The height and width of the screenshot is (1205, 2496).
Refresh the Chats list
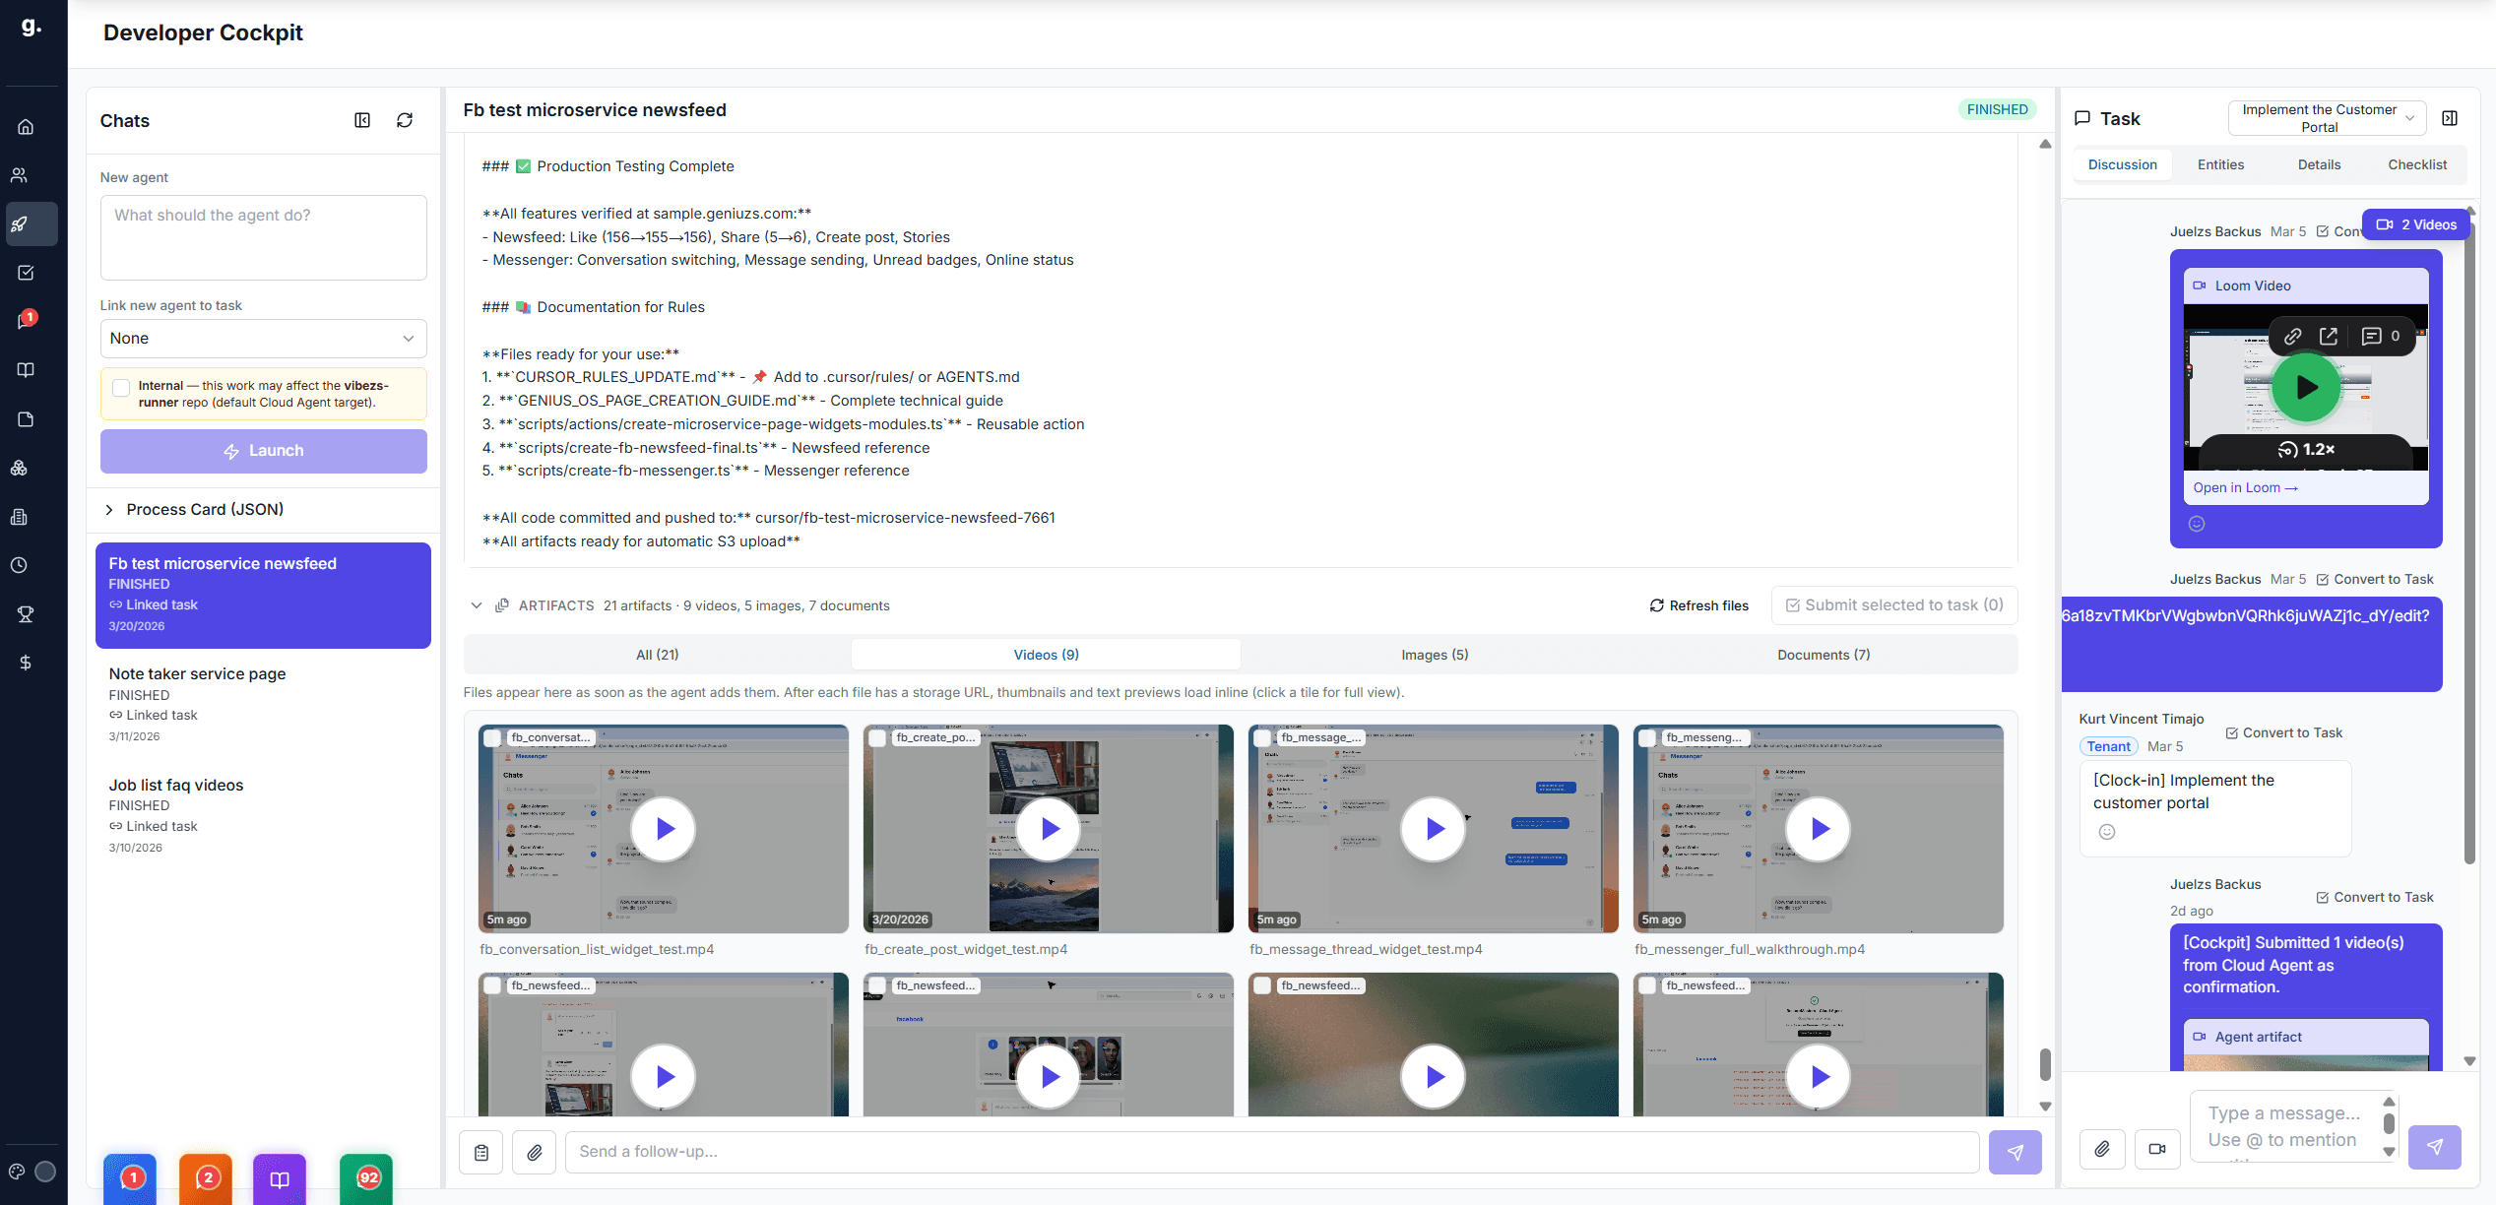[404, 120]
